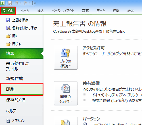The image size is (142, 125).
Task: Click the Excel application icon in title bar
Action: click(x=3, y=3)
